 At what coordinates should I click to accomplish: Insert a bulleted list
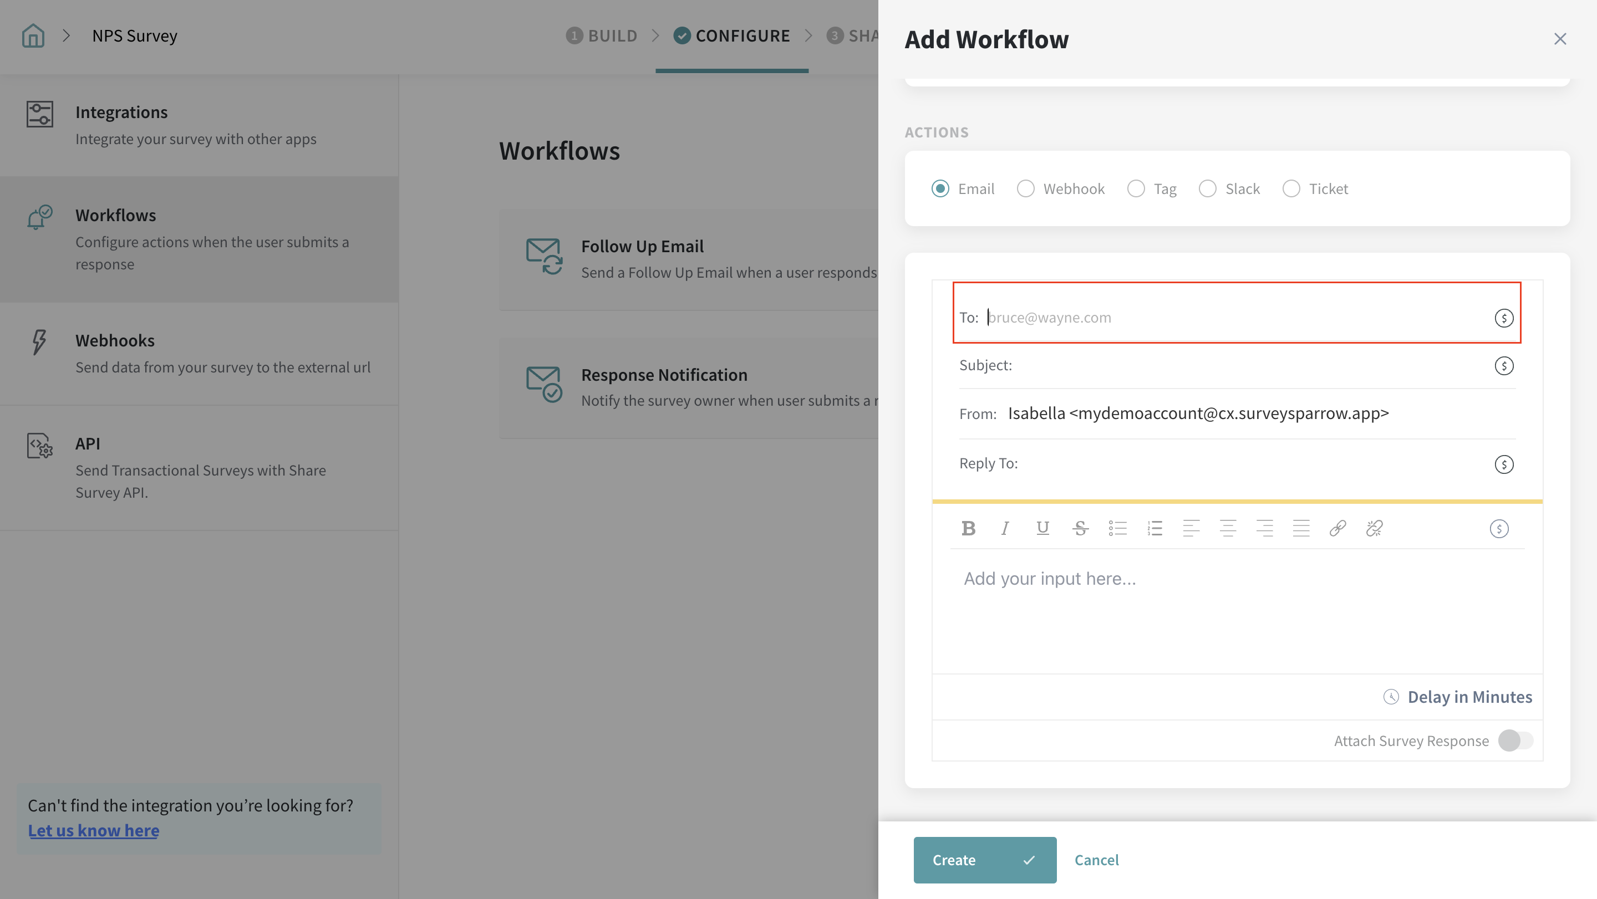1117,528
